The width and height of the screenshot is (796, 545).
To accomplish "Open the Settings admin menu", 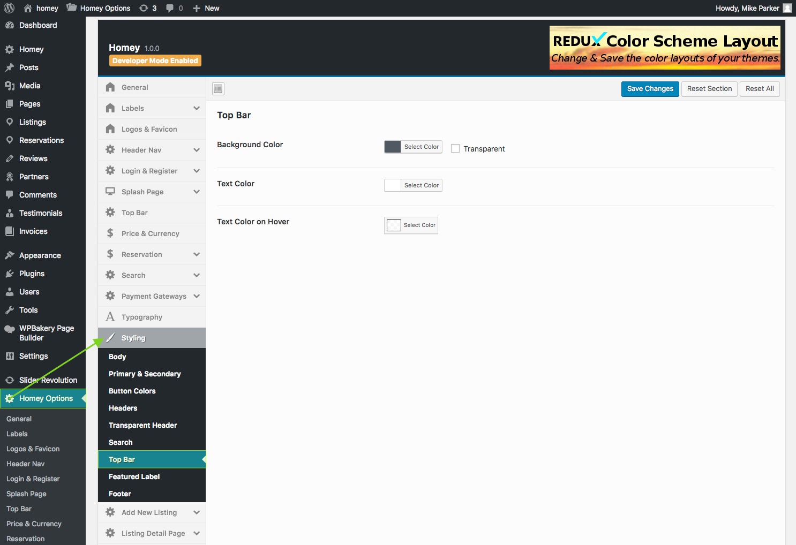I will tap(43, 356).
